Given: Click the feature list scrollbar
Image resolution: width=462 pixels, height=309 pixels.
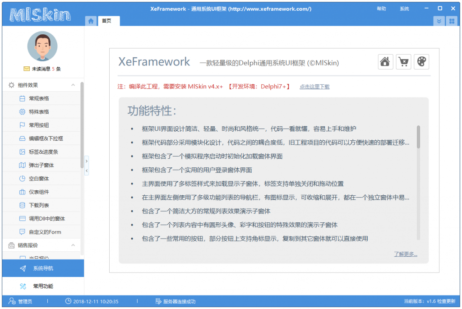Looking at the screenshot, I should (x=418, y=137).
